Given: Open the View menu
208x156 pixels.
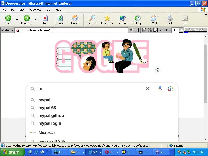Looking at the screenshot, I should (x=22, y=10).
